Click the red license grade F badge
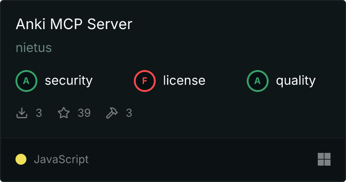 (x=145, y=81)
